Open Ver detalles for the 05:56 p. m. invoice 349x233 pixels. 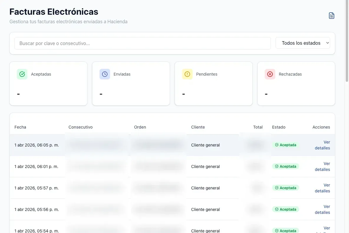point(322,209)
